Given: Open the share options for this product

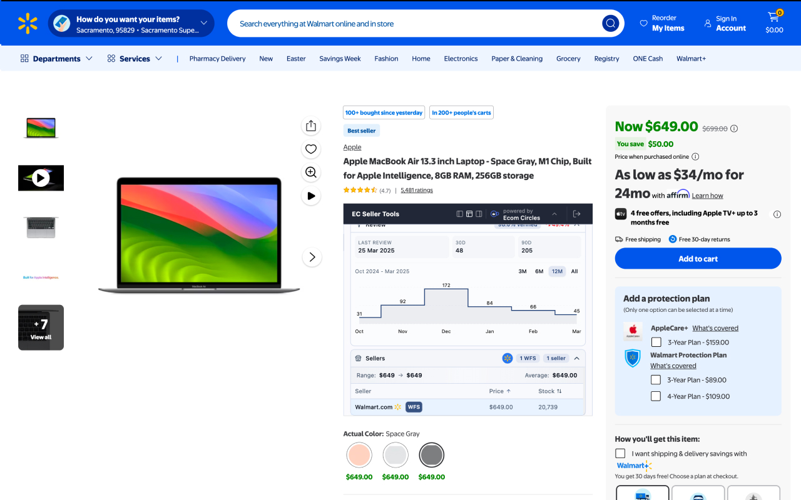Looking at the screenshot, I should (311, 125).
